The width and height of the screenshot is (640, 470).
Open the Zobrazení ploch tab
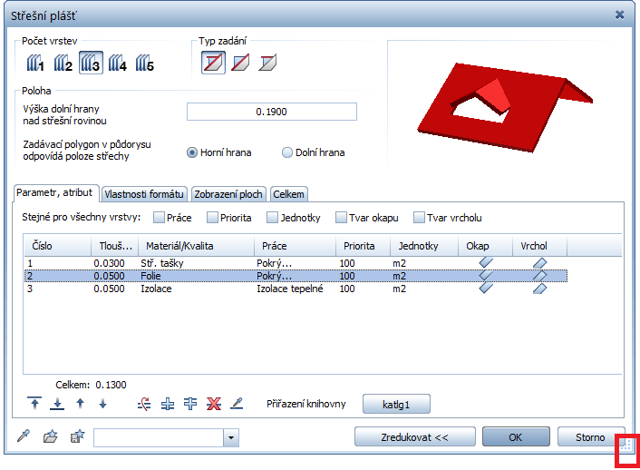tap(228, 194)
